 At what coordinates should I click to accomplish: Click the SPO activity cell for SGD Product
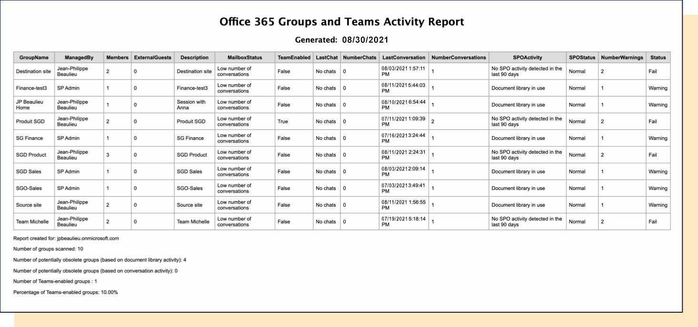tap(528, 155)
